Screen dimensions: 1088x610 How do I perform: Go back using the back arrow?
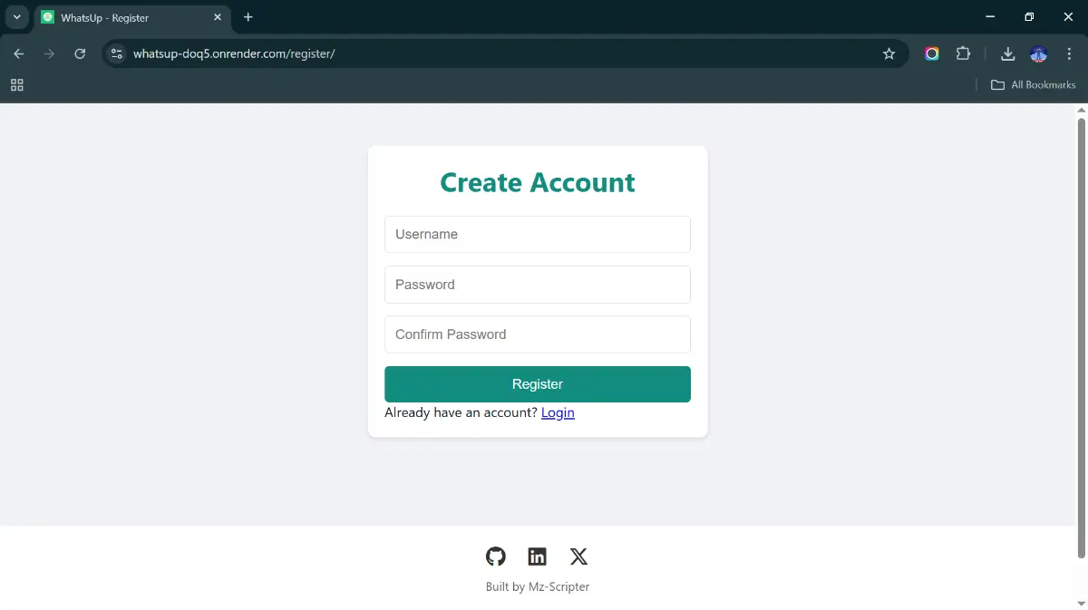(x=19, y=53)
